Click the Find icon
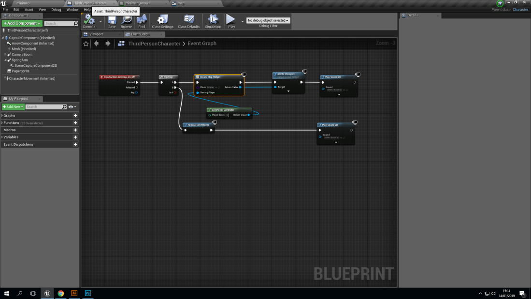531x299 pixels. tap(142, 20)
